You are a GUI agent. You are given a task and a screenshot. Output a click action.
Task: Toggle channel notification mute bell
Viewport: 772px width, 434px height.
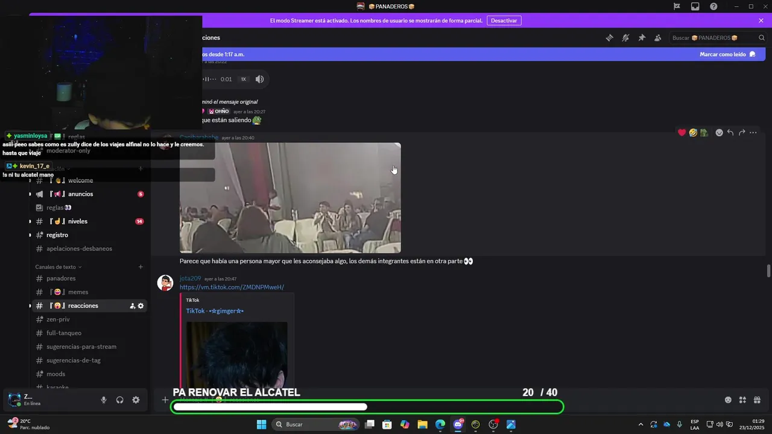coord(626,38)
